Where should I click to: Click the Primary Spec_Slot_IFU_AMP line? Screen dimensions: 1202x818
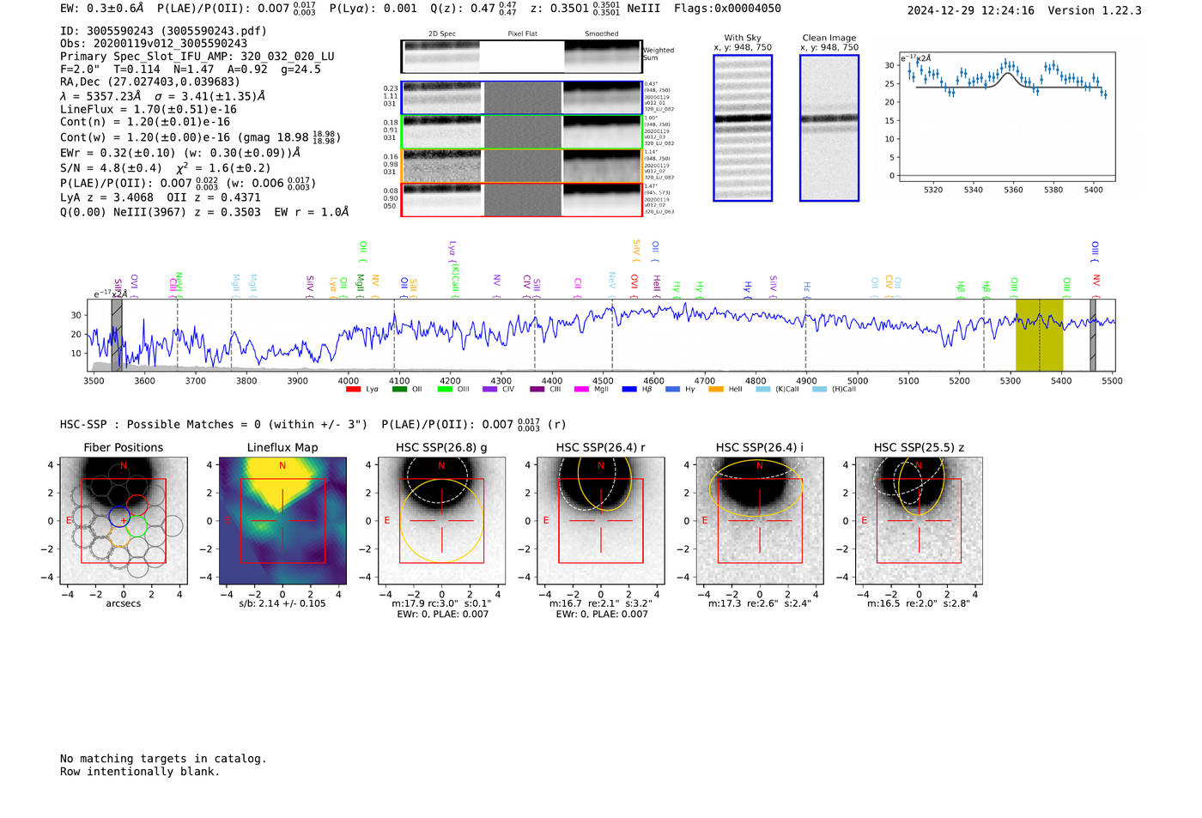click(197, 57)
